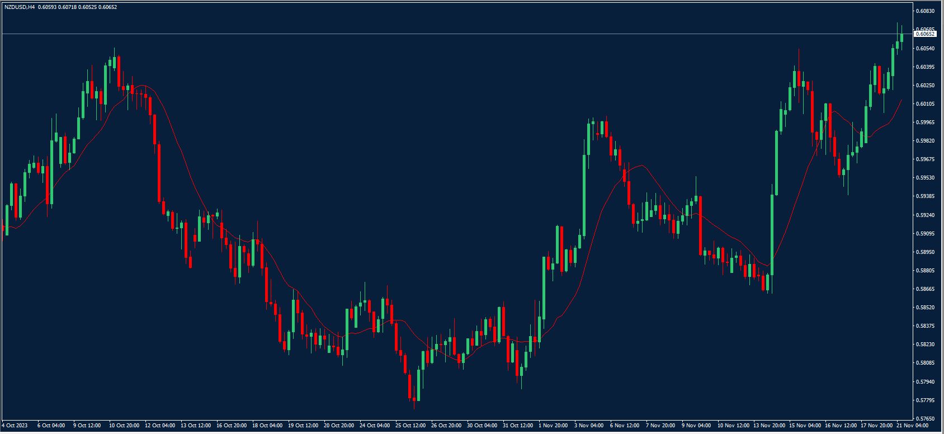Click the 4 Oct 2023 date label
Screen dimensions: 944x434
[x=15, y=426]
